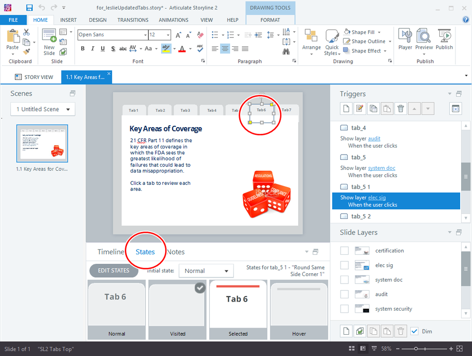Toggle visibility checkbox for certification layer
472x356 pixels.
[345, 251]
